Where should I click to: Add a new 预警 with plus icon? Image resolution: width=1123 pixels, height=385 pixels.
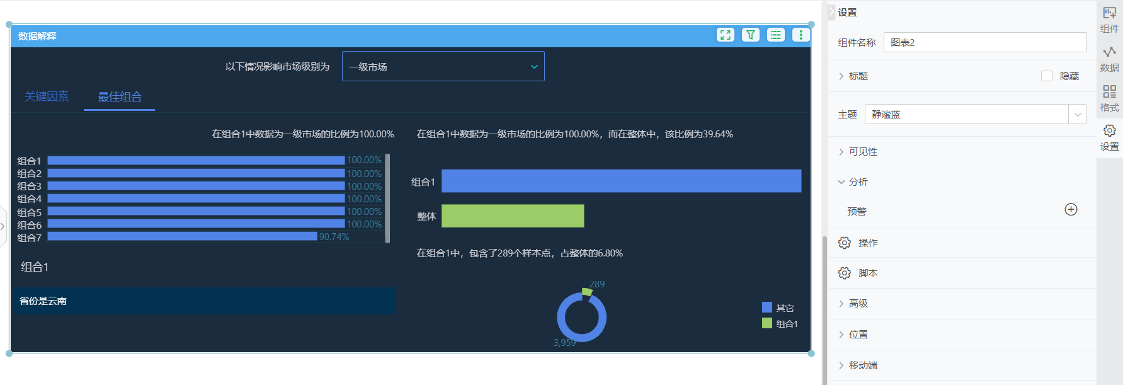(1071, 210)
